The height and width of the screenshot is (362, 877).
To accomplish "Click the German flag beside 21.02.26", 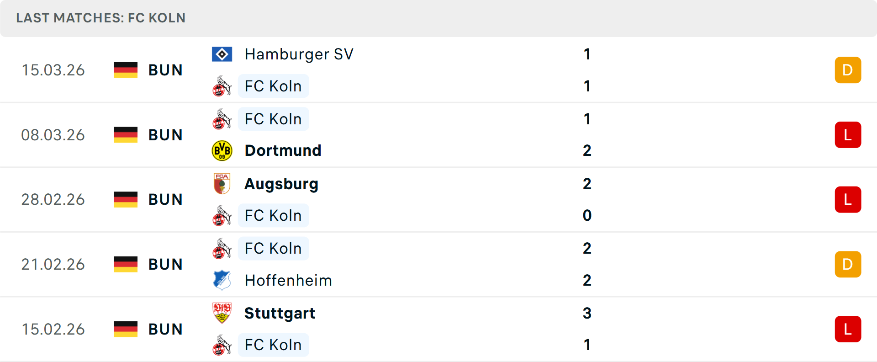I will (125, 264).
